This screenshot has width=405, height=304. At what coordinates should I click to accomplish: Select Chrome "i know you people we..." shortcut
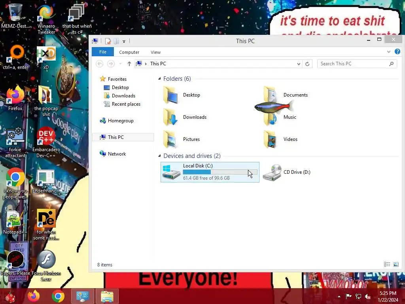(x=15, y=184)
